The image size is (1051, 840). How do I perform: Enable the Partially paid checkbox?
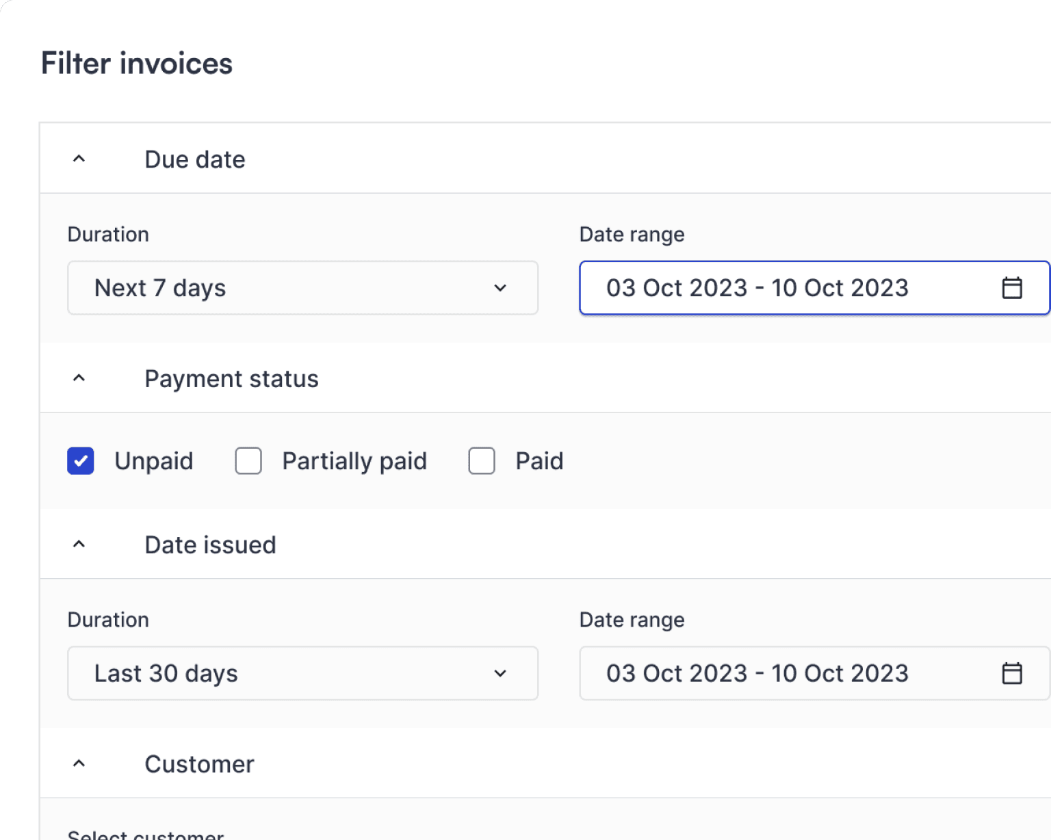pyautogui.click(x=248, y=461)
